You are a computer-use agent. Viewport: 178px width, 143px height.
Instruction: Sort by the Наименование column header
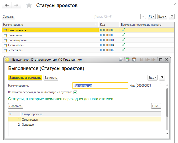tap(50, 25)
